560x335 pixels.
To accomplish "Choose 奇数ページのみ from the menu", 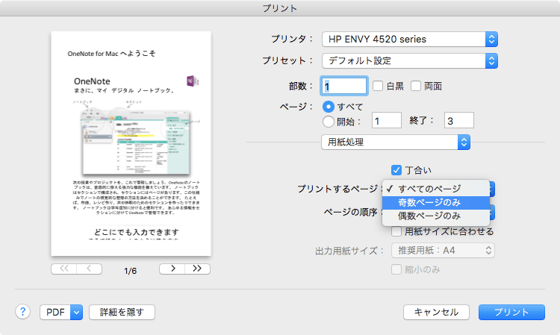I will [x=436, y=203].
